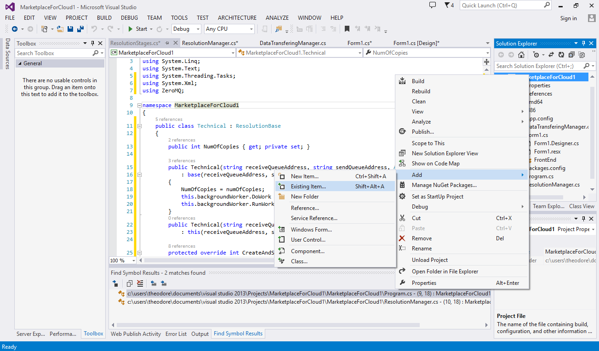Click the Go To Definition icon in Find Symbol Results
599x351 pixels.
click(114, 283)
